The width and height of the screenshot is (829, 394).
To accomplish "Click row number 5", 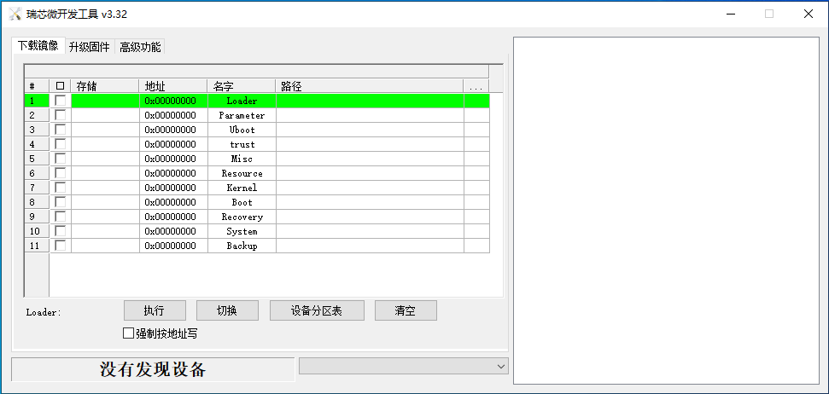I will coord(37,159).
